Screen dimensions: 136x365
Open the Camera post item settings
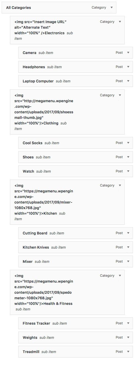point(128,53)
